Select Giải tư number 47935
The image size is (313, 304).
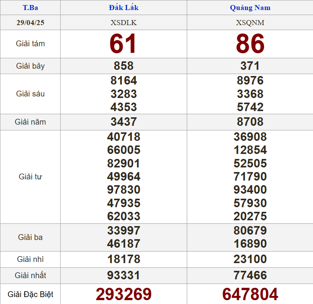click(124, 203)
